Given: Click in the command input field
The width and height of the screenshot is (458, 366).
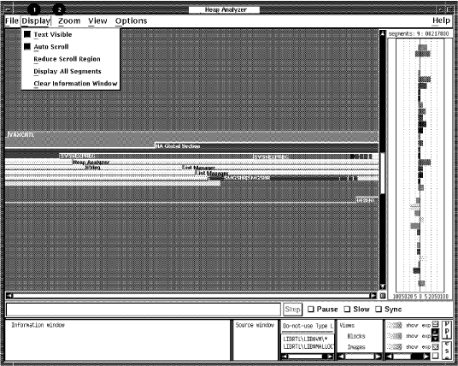Looking at the screenshot, I should tap(144, 310).
